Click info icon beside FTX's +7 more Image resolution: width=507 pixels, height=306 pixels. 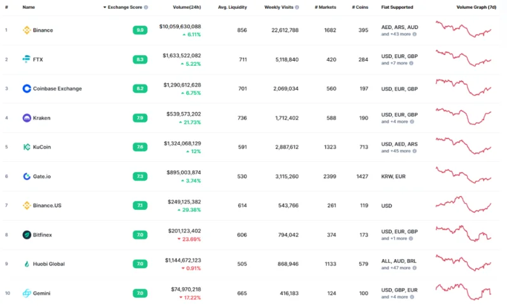[x=411, y=63]
